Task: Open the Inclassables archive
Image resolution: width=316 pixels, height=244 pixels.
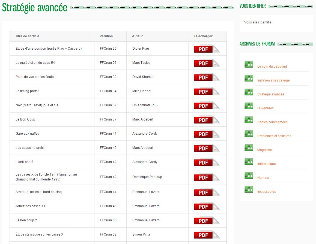Action: coord(266,192)
